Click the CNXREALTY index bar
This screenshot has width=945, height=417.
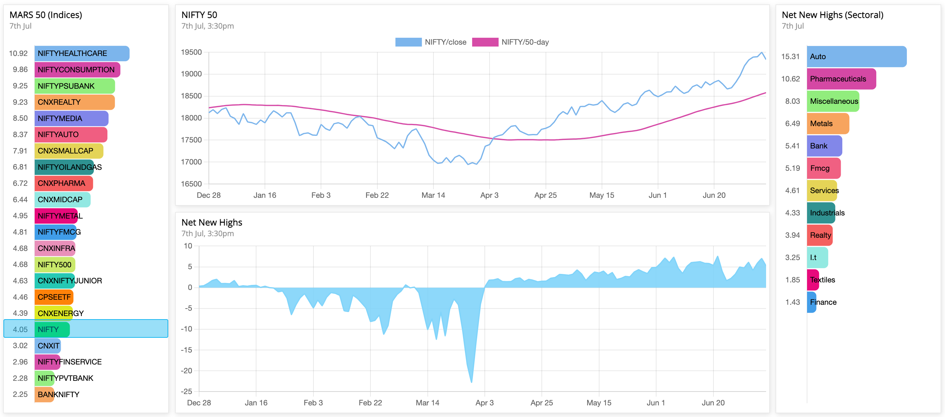(x=75, y=102)
